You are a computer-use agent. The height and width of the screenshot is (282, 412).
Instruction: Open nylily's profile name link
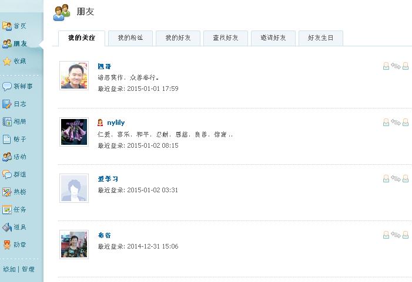[x=116, y=123]
